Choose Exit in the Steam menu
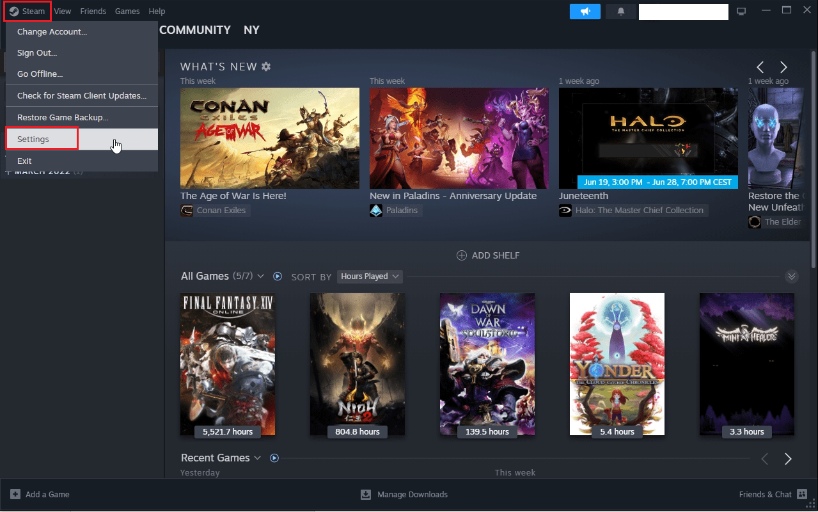Image resolution: width=818 pixels, height=512 pixels. click(x=82, y=161)
